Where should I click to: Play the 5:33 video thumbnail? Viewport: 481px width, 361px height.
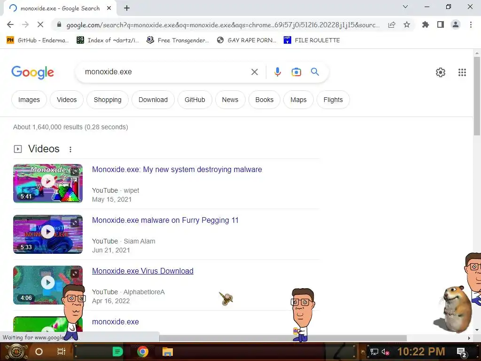pos(48,234)
